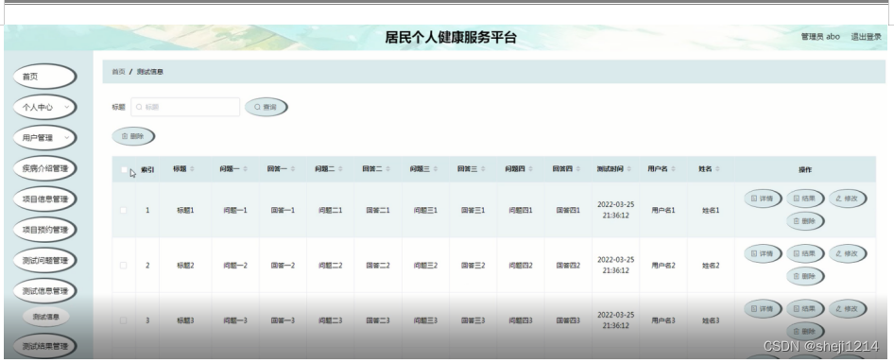
Task: Open 疾病介绍管理 in the sidebar
Action: [44, 168]
